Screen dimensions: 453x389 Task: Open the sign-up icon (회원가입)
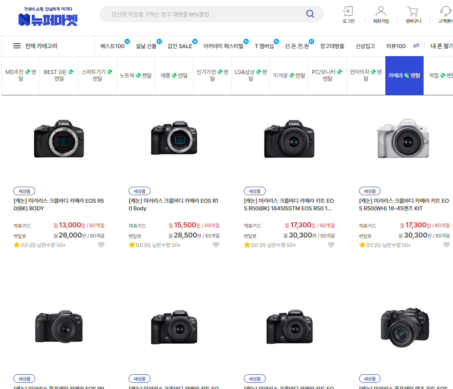pos(380,11)
